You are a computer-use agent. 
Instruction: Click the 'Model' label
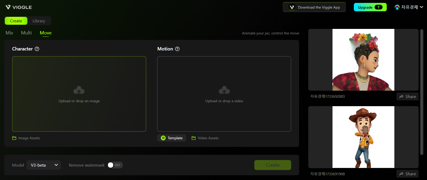pyautogui.click(x=18, y=165)
